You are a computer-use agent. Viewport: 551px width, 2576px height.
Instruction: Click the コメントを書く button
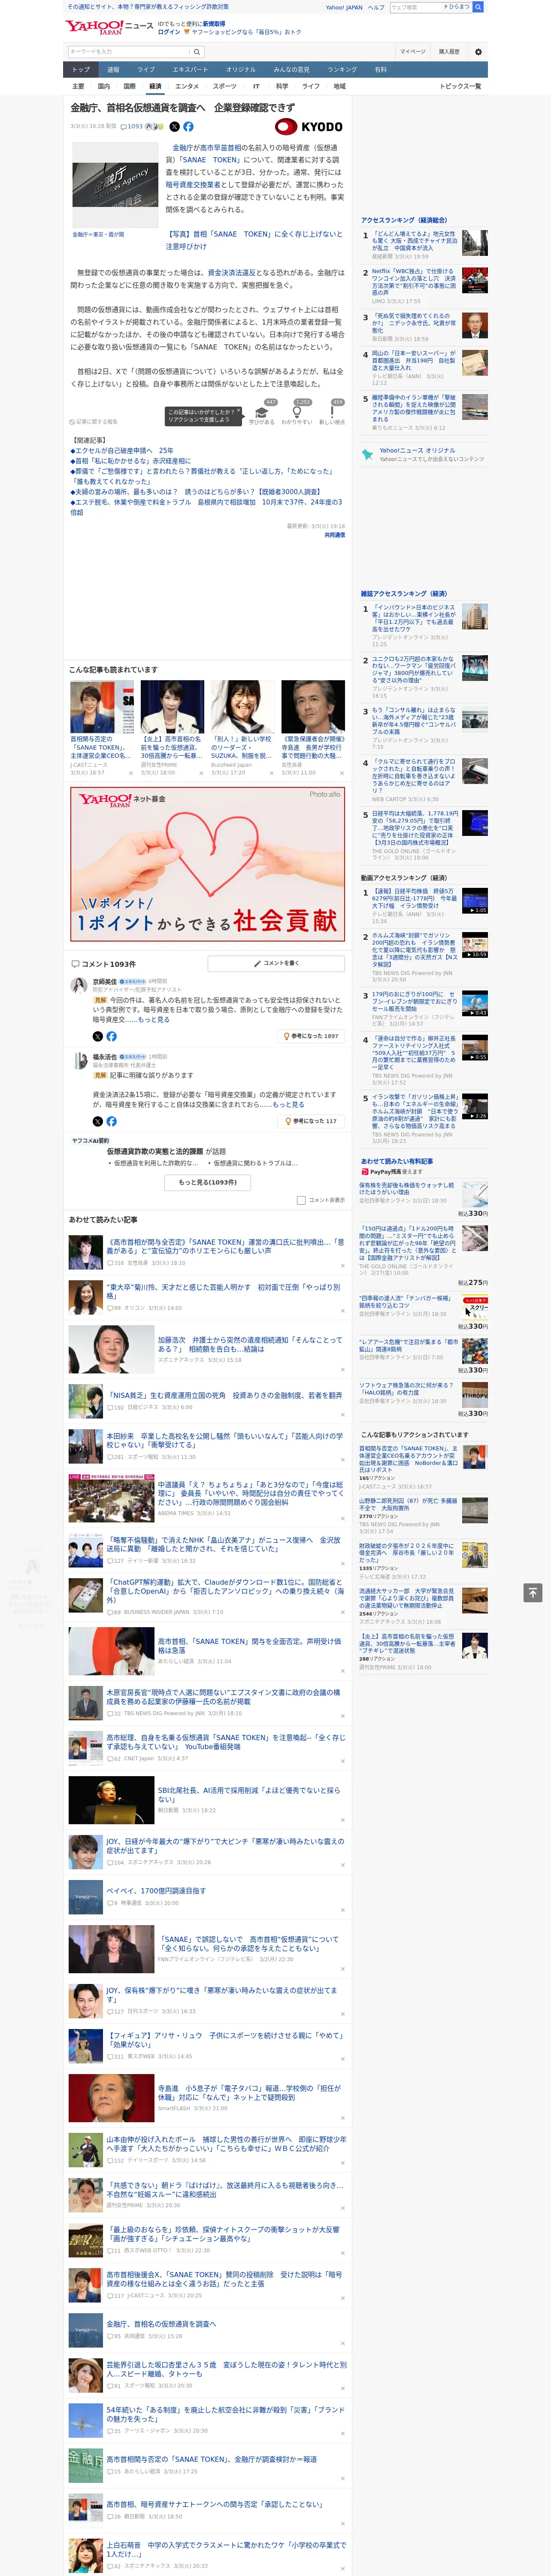point(276,964)
